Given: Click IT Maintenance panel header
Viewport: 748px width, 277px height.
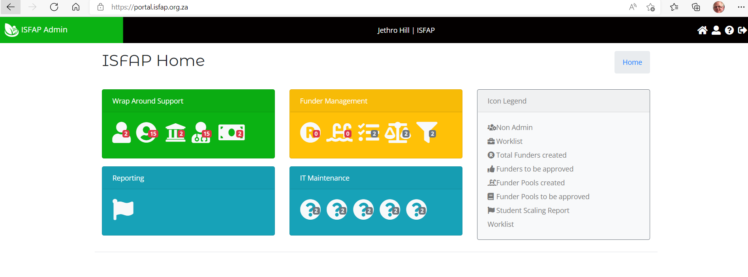Looking at the screenshot, I should pos(376,178).
